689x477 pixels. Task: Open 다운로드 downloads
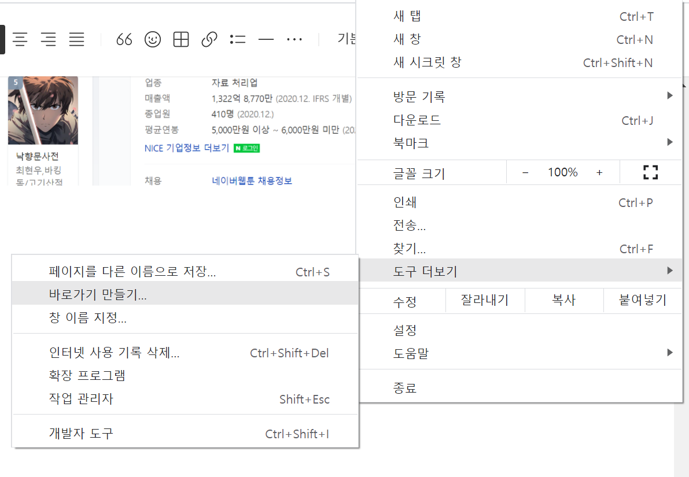point(520,120)
